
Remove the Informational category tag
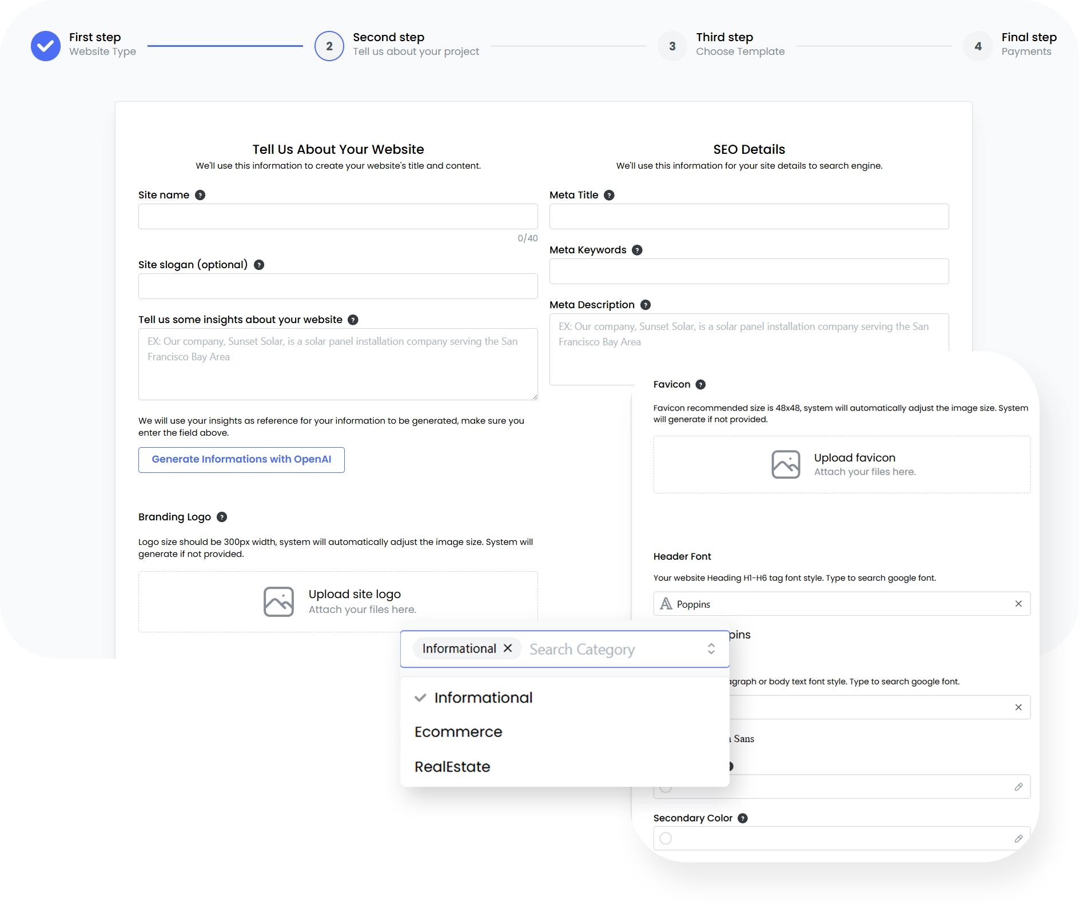[508, 648]
